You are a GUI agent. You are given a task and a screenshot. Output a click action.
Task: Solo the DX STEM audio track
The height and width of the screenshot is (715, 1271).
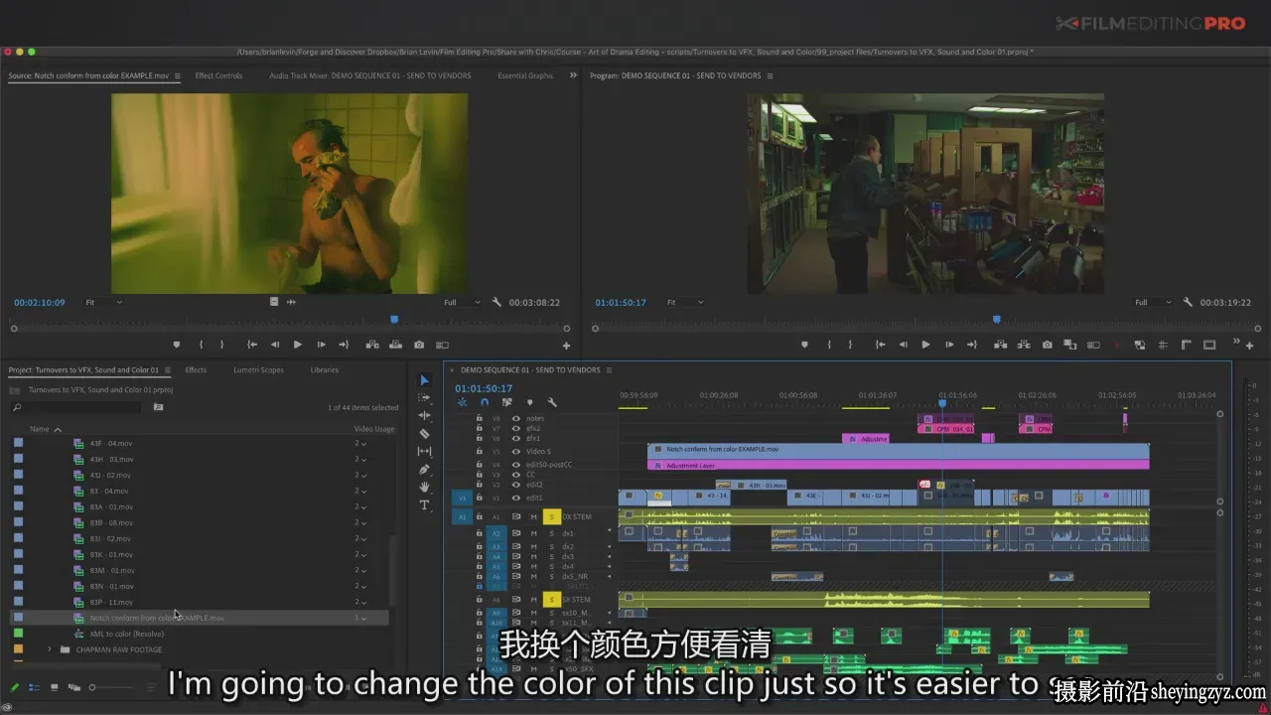point(552,516)
